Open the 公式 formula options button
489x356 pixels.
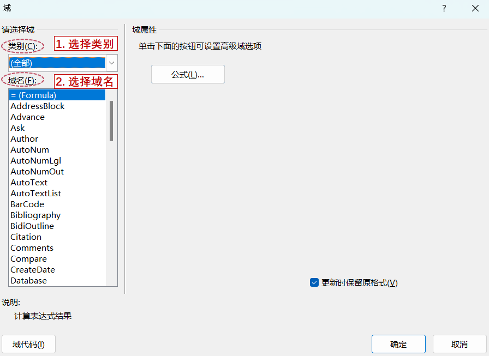click(188, 75)
